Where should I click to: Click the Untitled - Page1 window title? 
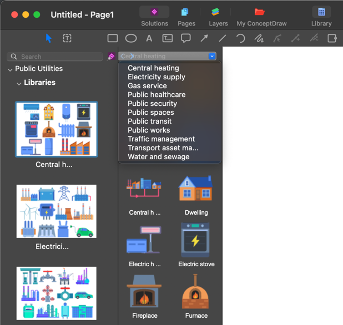tap(82, 14)
